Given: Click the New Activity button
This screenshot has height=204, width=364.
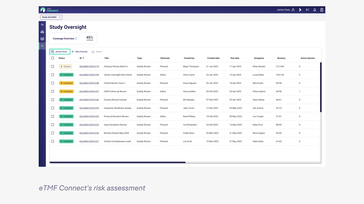Looking at the screenshot, I should click(79, 52).
